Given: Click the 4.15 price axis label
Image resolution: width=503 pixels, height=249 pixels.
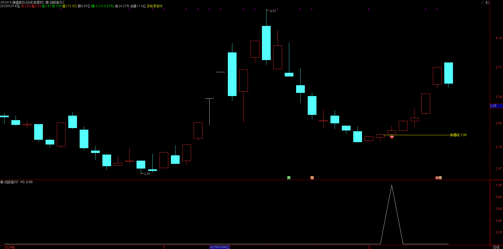Looking at the screenshot, I should (x=499, y=38).
